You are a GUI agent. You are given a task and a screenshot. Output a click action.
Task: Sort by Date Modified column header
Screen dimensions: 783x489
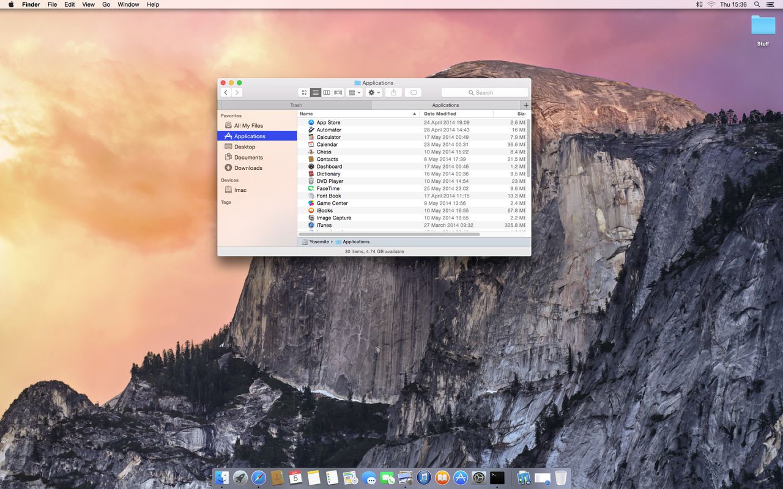457,114
